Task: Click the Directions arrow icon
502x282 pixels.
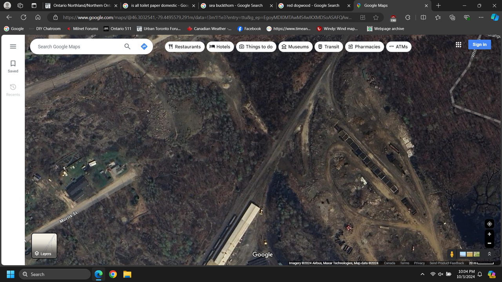Action: coord(144,47)
